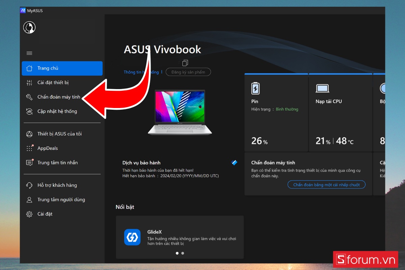Click the Vivobook laptop product image
The image size is (405, 270).
click(180, 112)
